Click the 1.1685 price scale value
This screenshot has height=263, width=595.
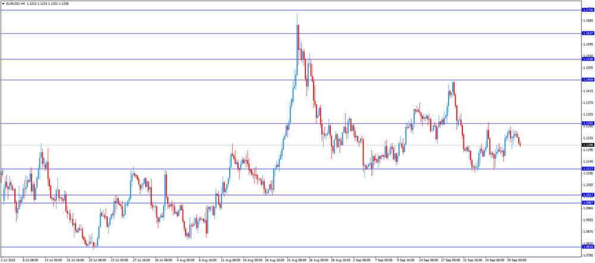tap(587, 20)
